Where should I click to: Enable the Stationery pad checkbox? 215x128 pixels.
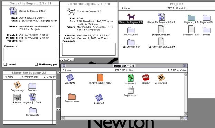pyautogui.click(x=36, y=64)
